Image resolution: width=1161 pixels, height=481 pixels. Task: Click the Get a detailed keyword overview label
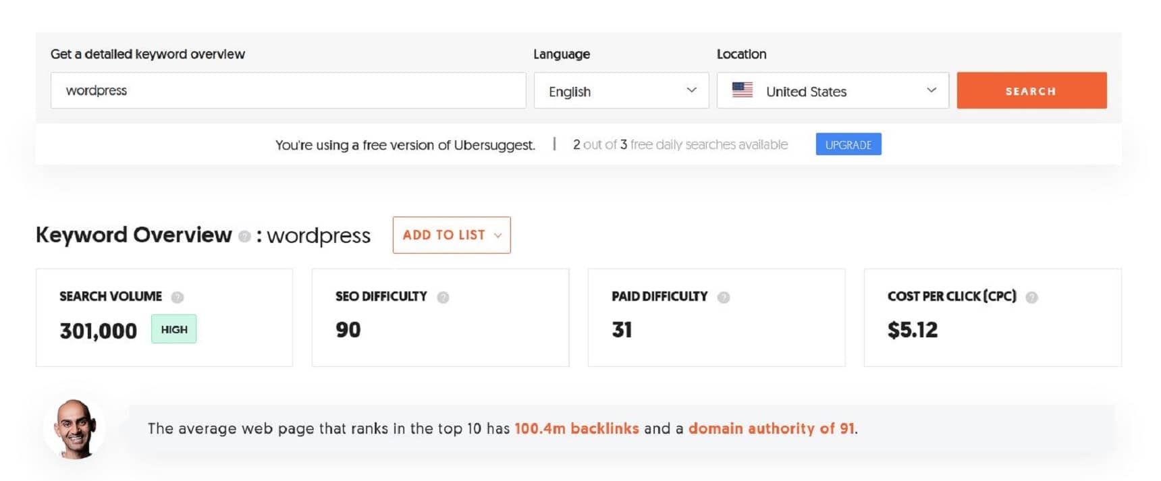tap(148, 54)
